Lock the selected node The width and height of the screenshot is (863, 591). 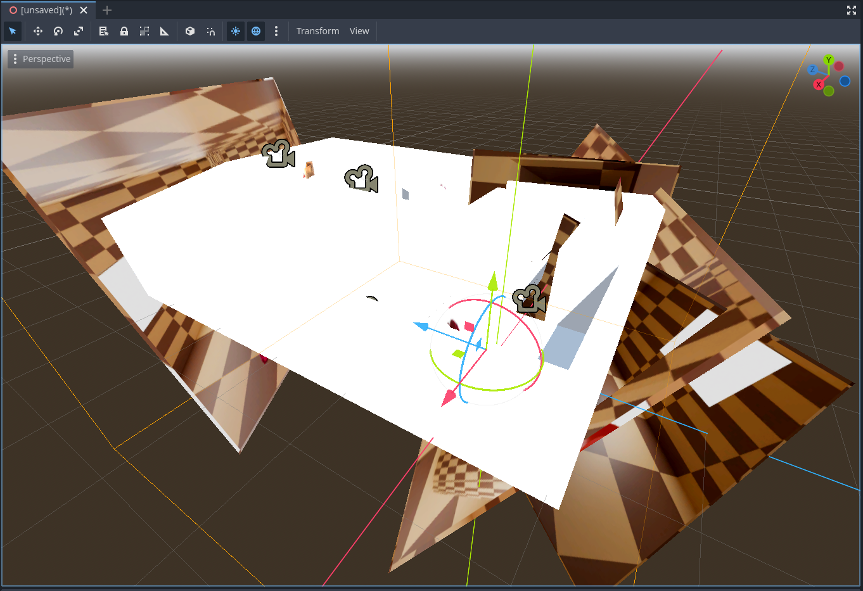pyautogui.click(x=124, y=31)
